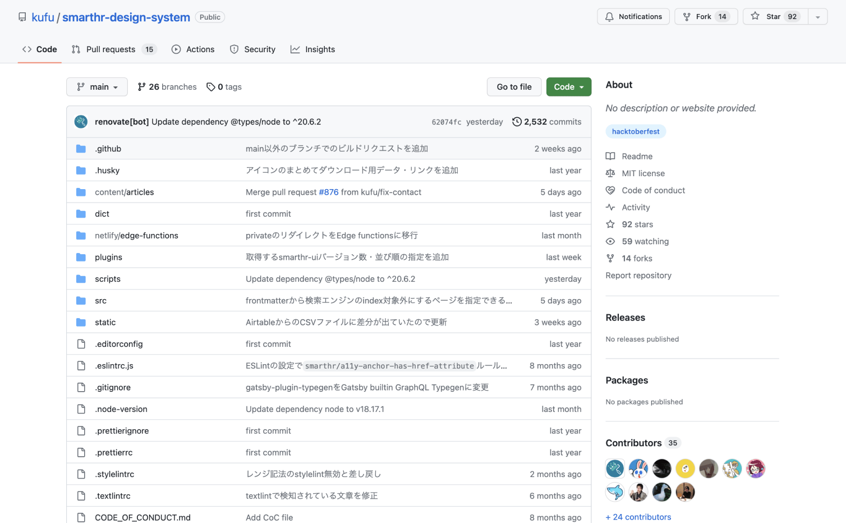Viewport: 846px width, 523px height.
Task: Switch to the Actions tab
Action: click(x=193, y=49)
